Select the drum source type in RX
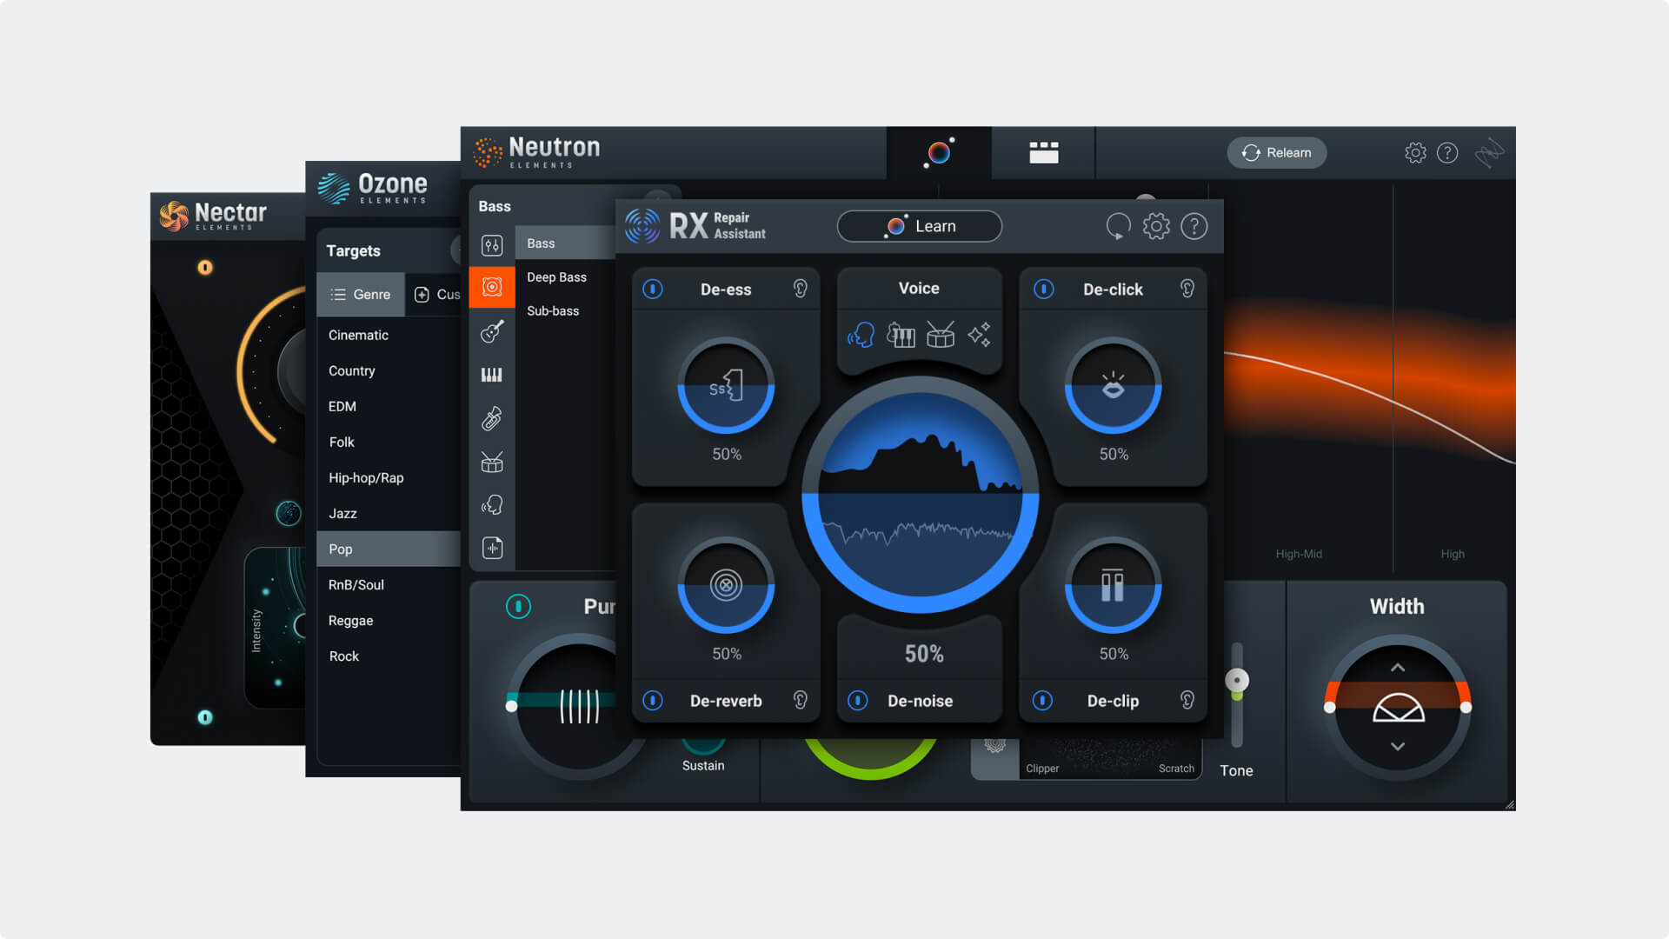 tap(941, 335)
